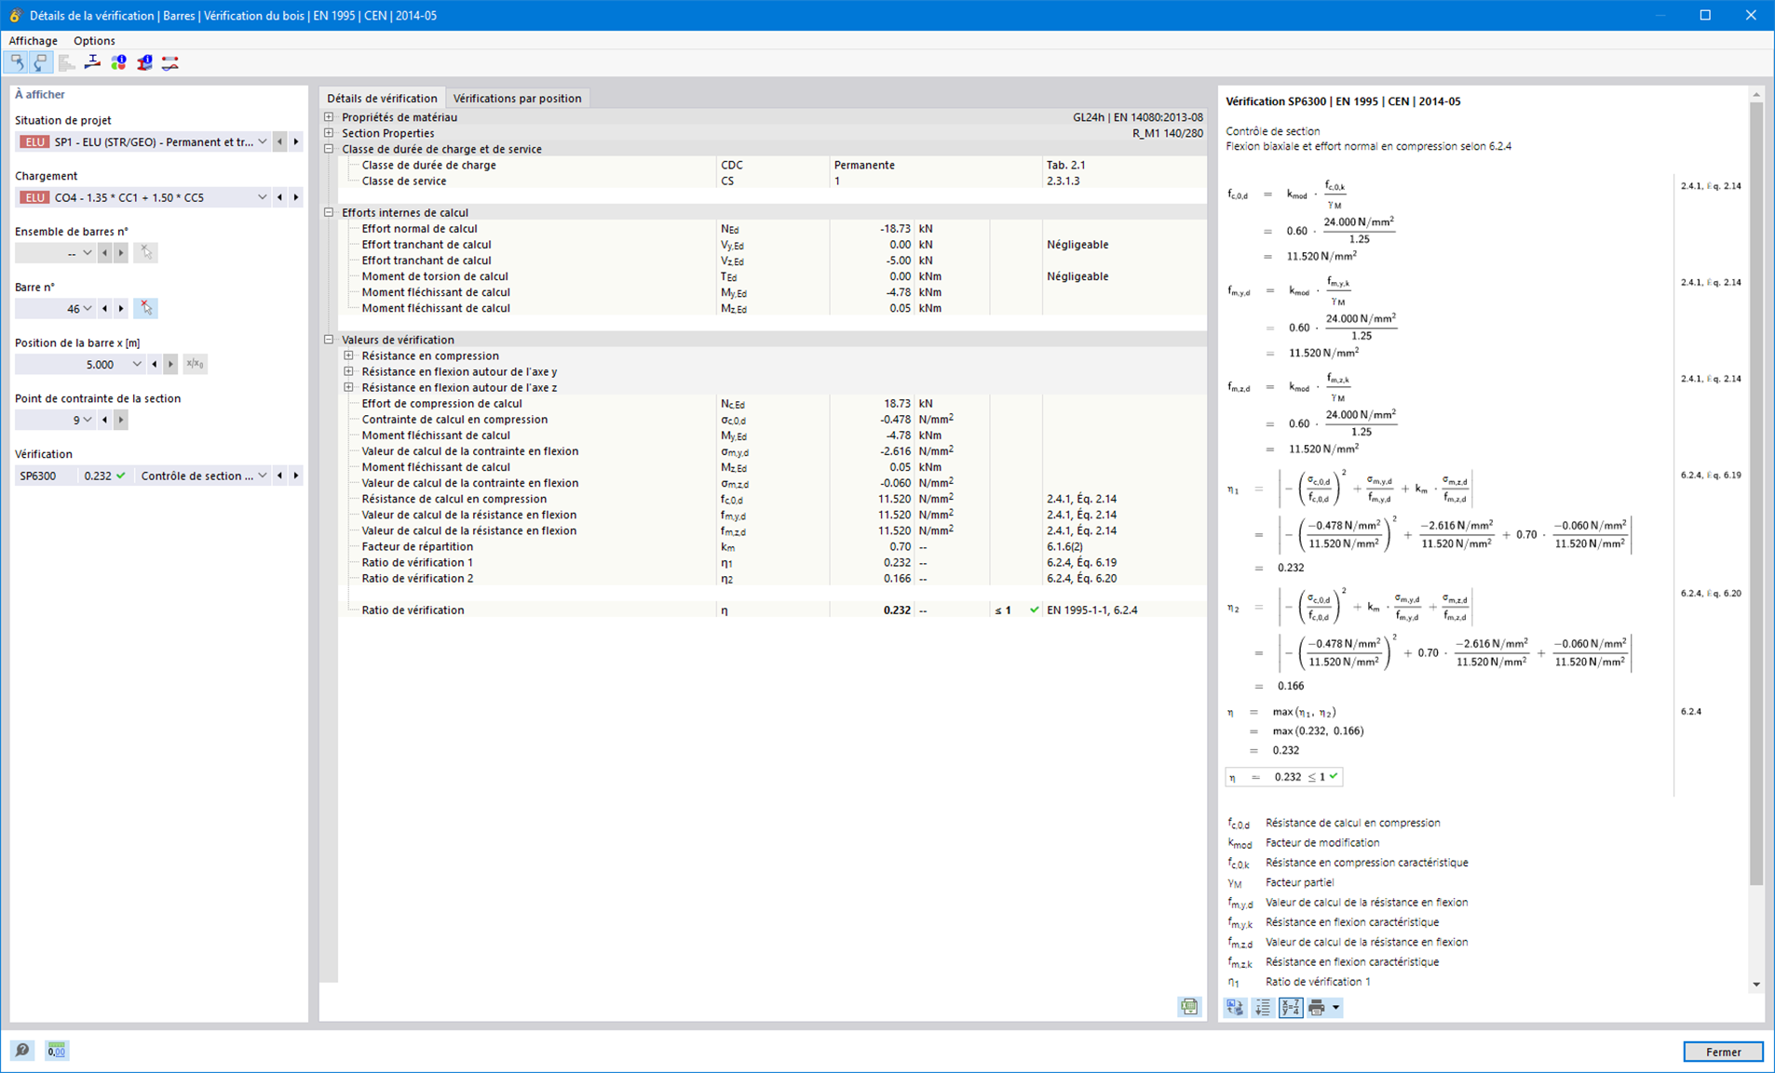Select the Classe de service row
This screenshot has height=1073, width=1775.
tap(773, 181)
